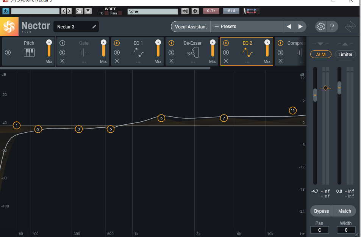Viewport: 361px width, 237px height.
Task: Select EQ node 6
Action: [161, 118]
